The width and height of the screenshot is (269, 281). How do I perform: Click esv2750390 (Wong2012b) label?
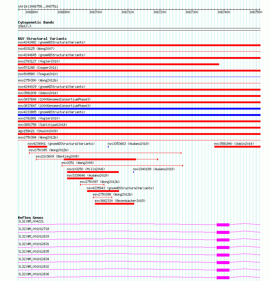point(38,80)
